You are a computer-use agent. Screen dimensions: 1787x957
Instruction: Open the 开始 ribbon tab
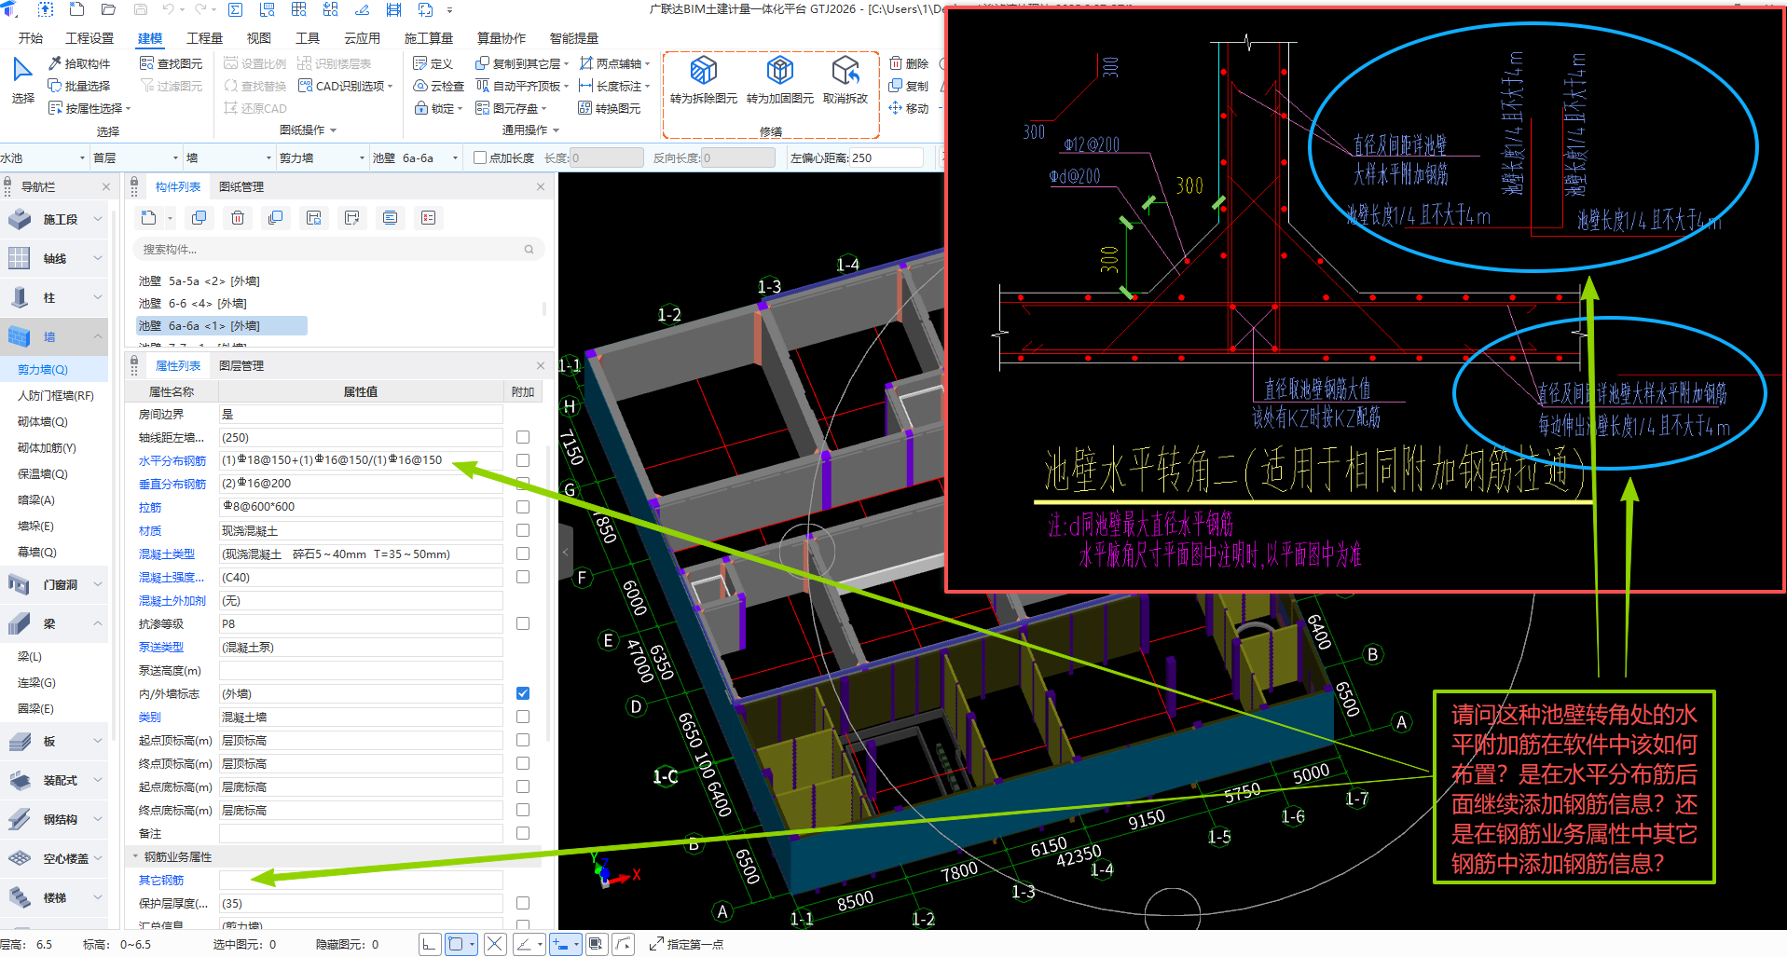coord(31,38)
